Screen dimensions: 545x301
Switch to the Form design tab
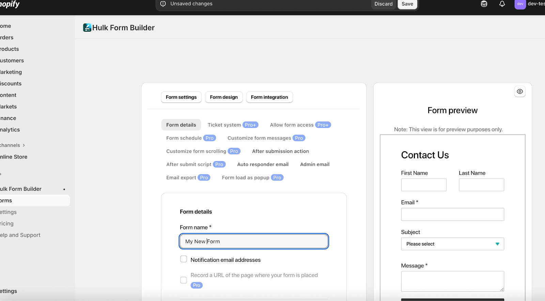224,97
